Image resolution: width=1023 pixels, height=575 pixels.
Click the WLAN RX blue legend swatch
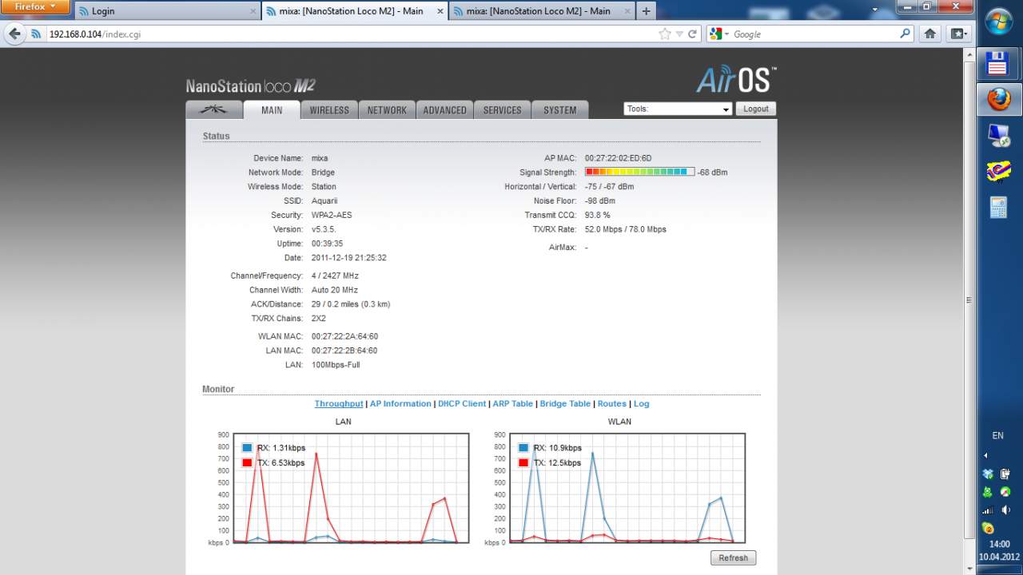[523, 448]
